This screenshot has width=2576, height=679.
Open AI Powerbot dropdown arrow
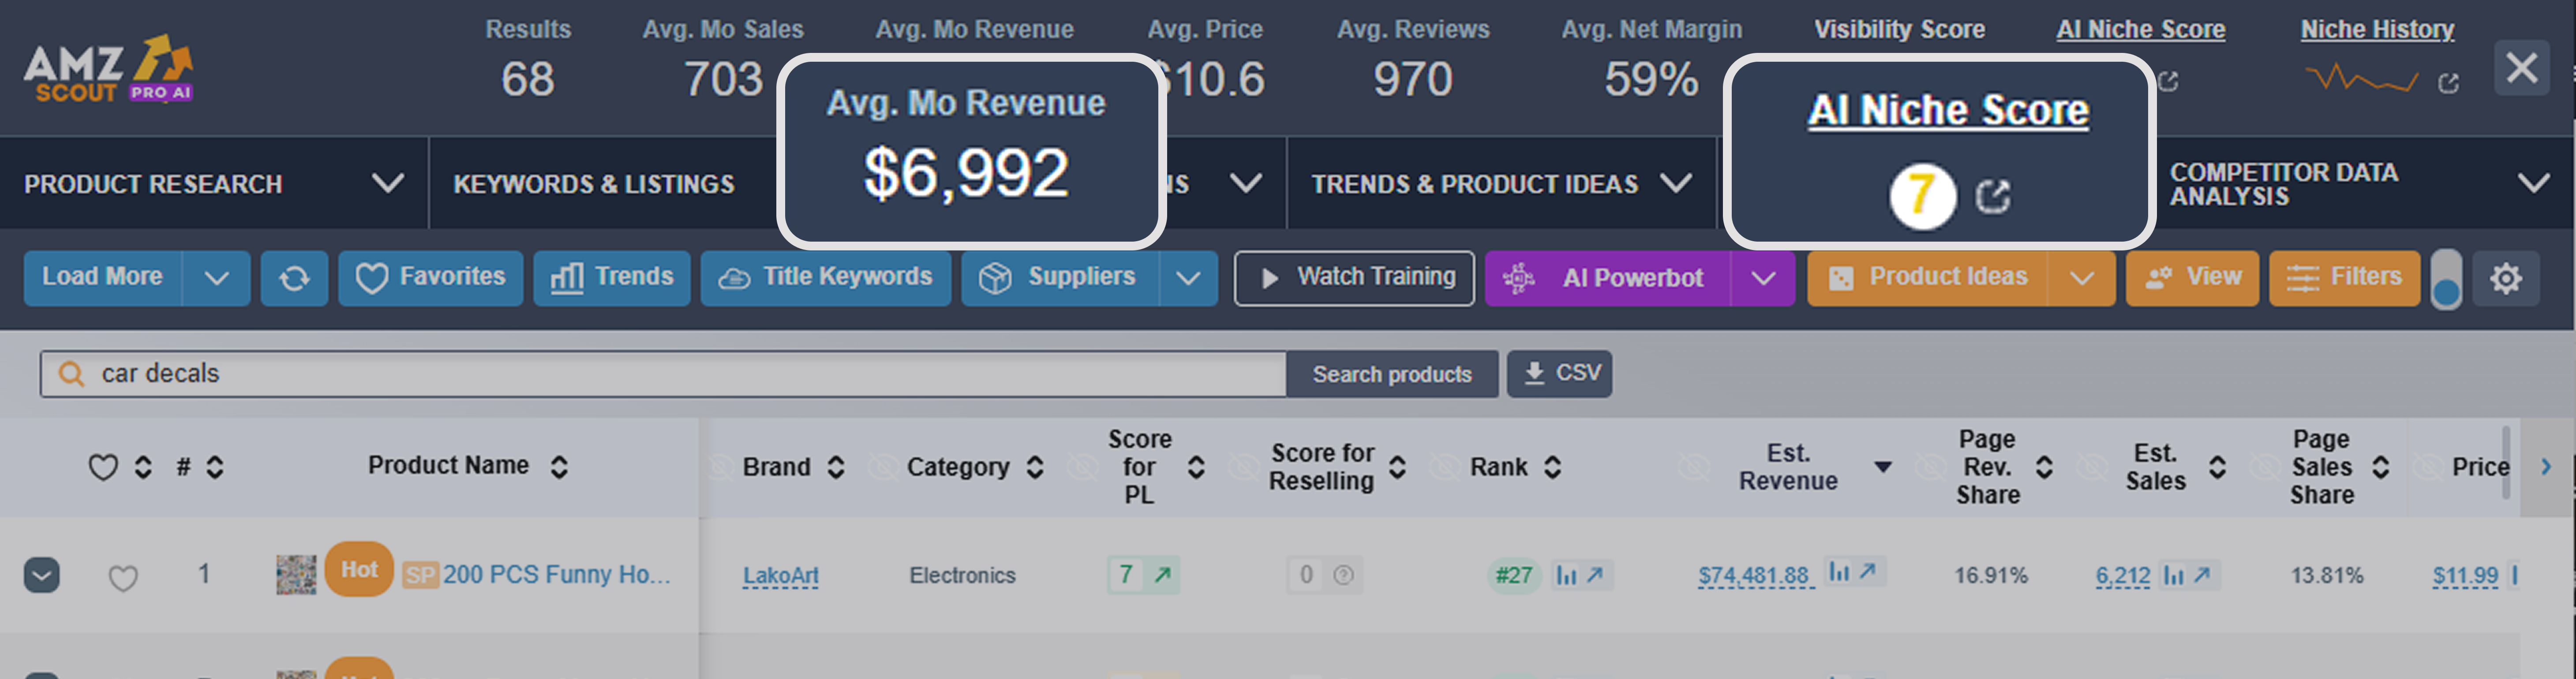1763,278
